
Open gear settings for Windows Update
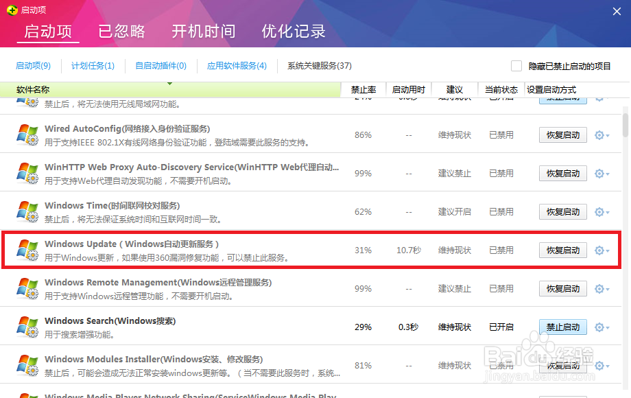point(602,250)
